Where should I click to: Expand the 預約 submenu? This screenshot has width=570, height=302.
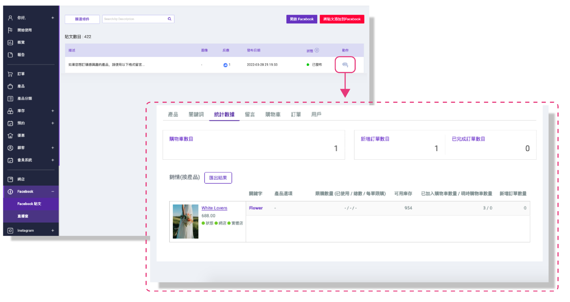click(53, 123)
